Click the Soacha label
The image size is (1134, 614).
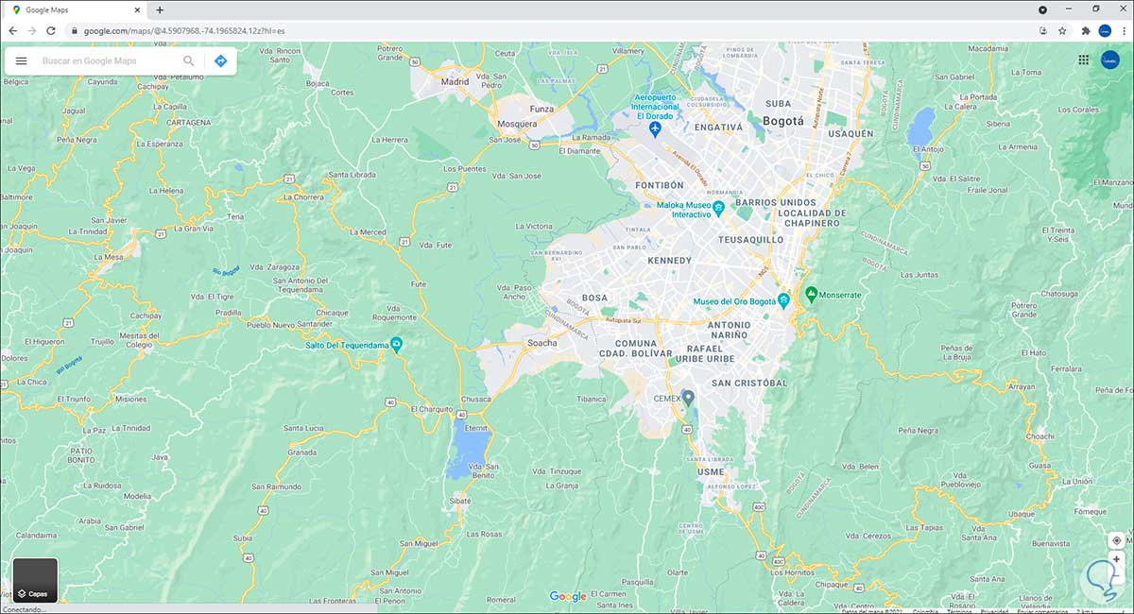542,343
